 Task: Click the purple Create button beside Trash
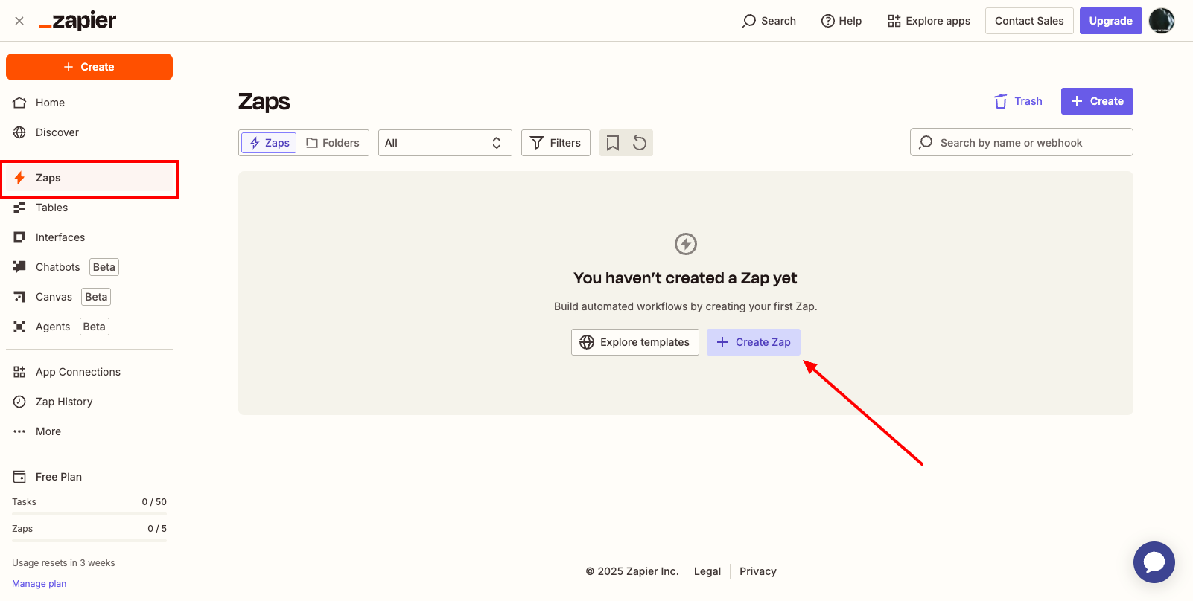[1097, 101]
